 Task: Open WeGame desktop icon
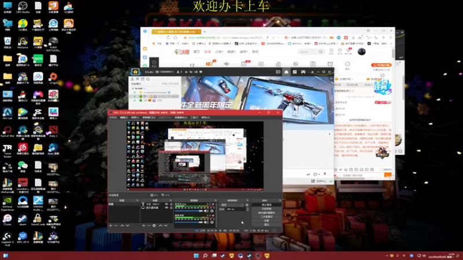pos(23,43)
